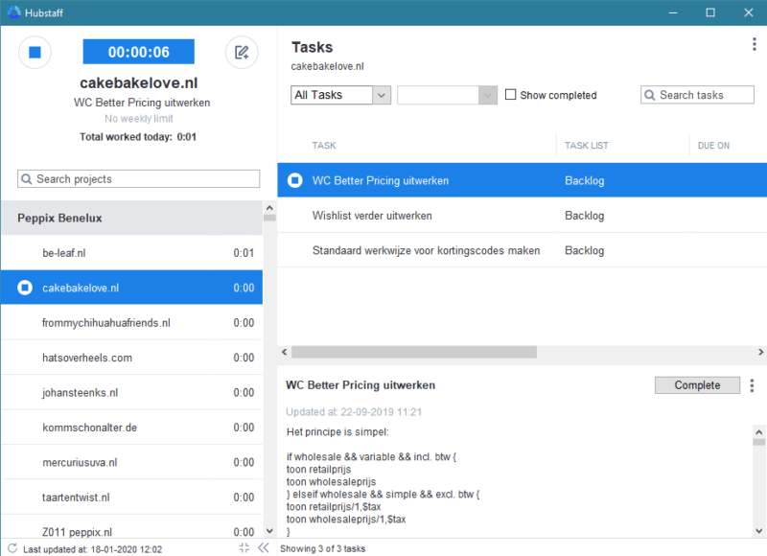Select the Z011 peppix.nl project
Screen dimensions: 767x556
coord(131,528)
